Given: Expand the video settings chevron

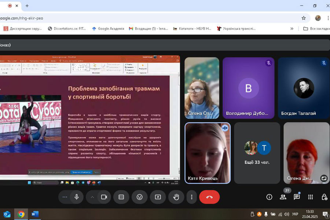Looking at the screenshot, I should pyautogui.click(x=92, y=197).
